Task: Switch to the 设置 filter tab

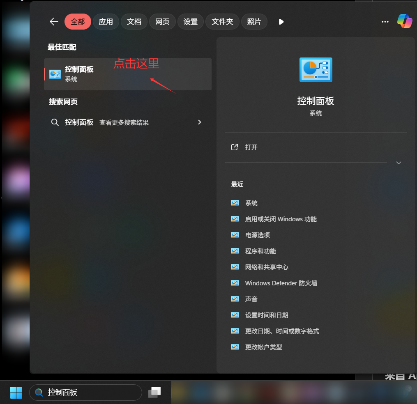Action: [191, 22]
